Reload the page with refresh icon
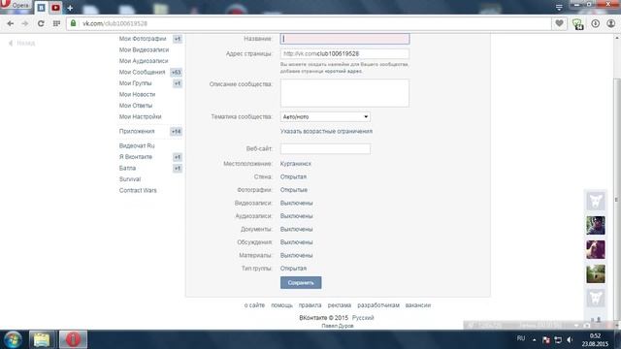The height and width of the screenshot is (349, 621). [x=41, y=23]
